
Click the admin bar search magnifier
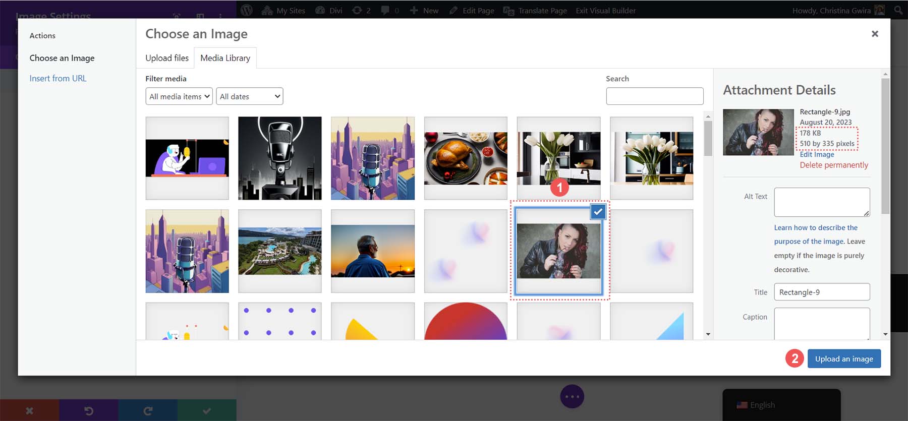pyautogui.click(x=898, y=10)
